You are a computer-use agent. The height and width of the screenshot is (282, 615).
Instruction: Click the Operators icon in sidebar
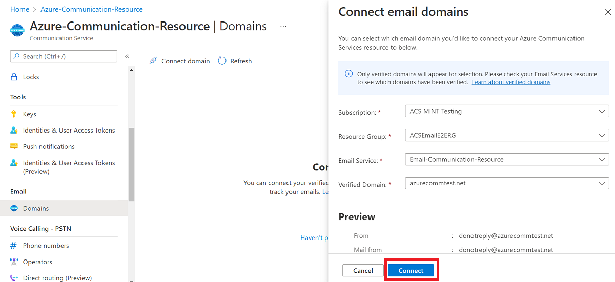[x=14, y=262]
